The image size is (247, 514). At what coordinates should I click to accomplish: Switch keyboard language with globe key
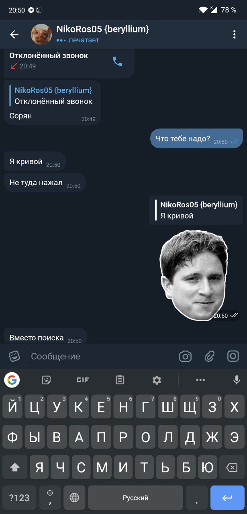click(74, 498)
